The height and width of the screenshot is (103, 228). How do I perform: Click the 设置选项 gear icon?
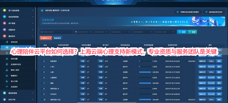[x=5, y=30]
